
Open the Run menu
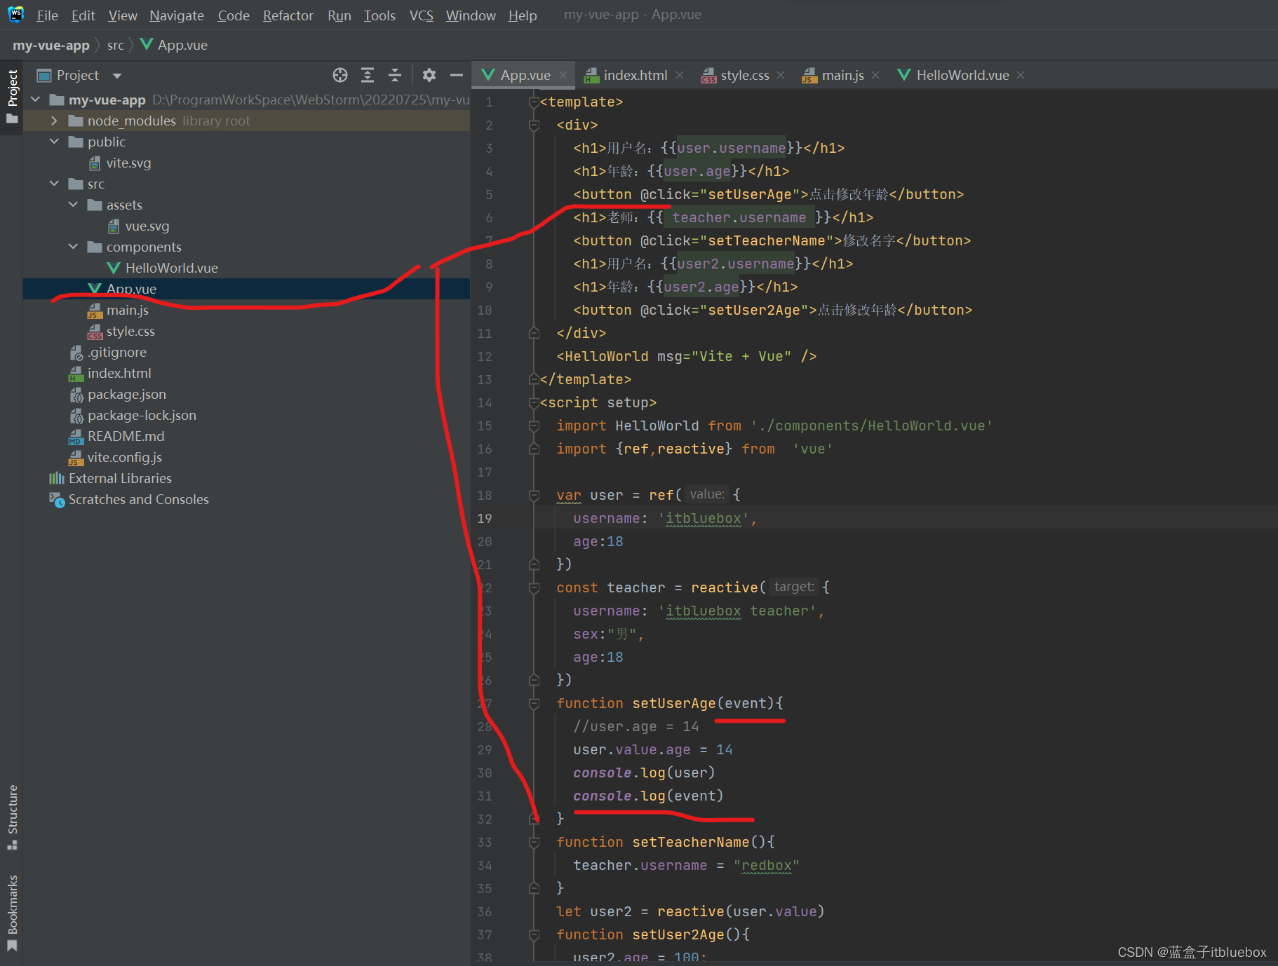point(339,15)
